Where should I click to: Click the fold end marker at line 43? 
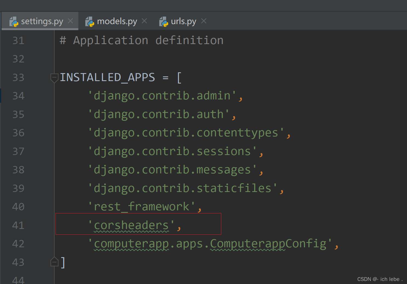point(55,262)
